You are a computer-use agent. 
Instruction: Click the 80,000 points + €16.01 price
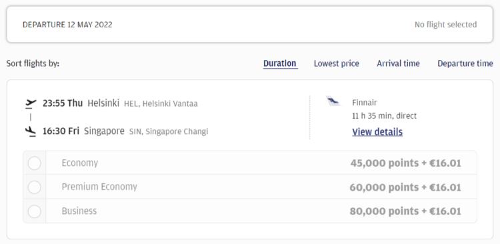[405, 211]
